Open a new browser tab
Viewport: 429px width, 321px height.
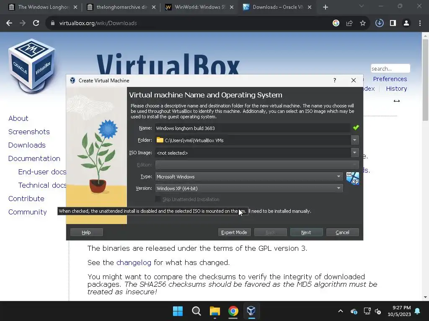[325, 7]
